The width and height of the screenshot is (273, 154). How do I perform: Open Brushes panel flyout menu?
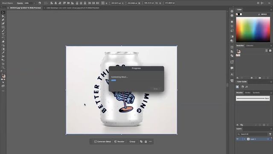click(x=271, y=93)
